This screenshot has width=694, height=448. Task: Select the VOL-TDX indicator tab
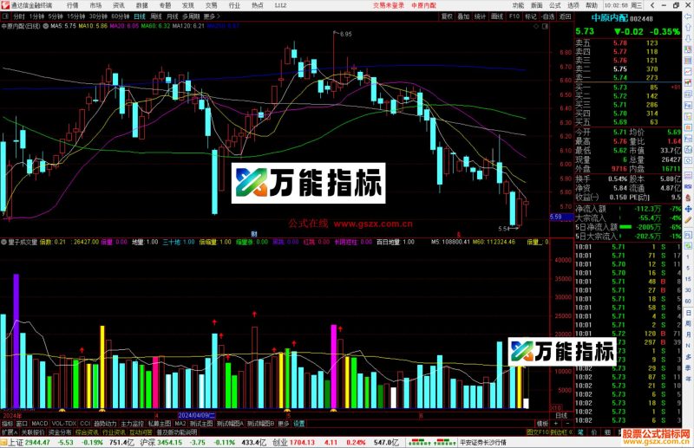pos(63,424)
